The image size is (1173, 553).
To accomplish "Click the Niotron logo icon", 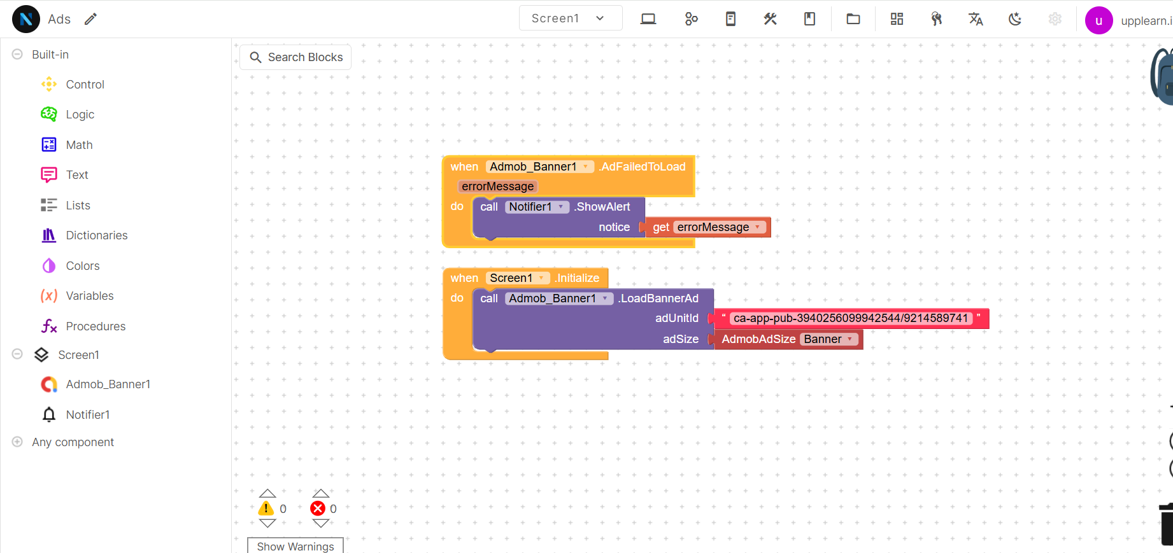I will click(26, 19).
